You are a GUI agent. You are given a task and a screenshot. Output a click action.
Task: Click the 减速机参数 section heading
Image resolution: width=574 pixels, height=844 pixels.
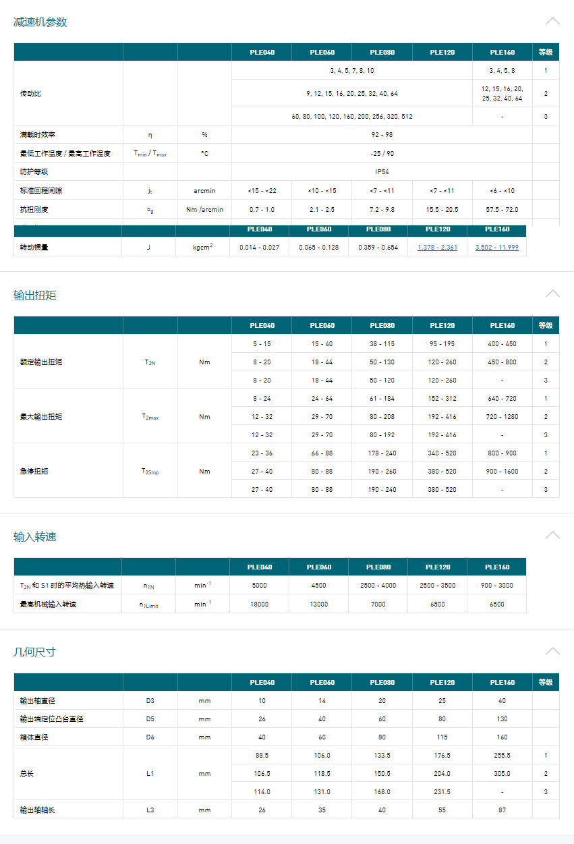coord(40,22)
